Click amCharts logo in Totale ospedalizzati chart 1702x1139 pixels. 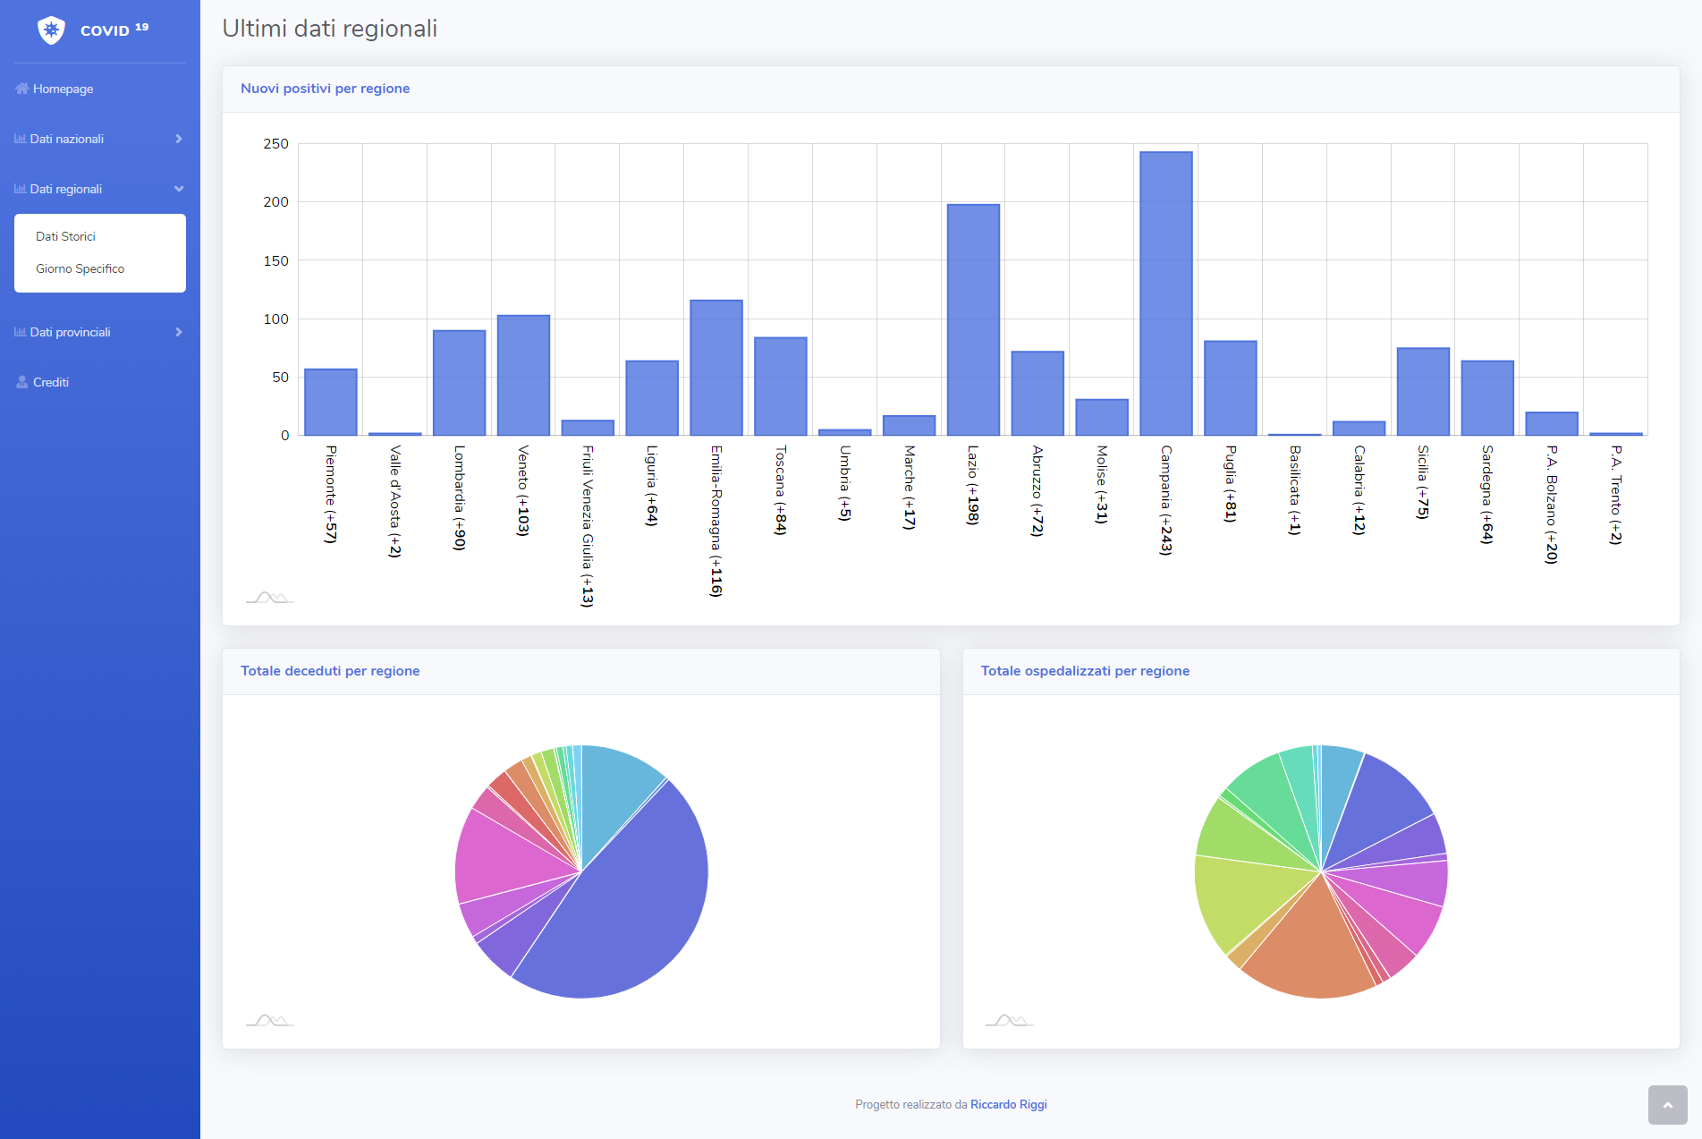1009,1020
